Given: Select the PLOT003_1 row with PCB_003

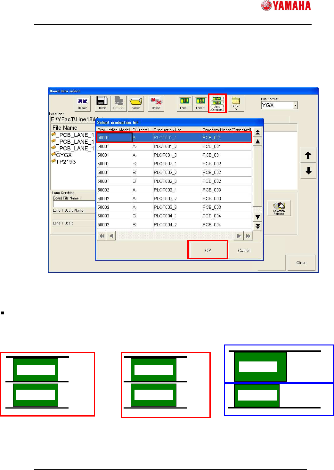Looking at the screenshot, I should pos(174,190).
